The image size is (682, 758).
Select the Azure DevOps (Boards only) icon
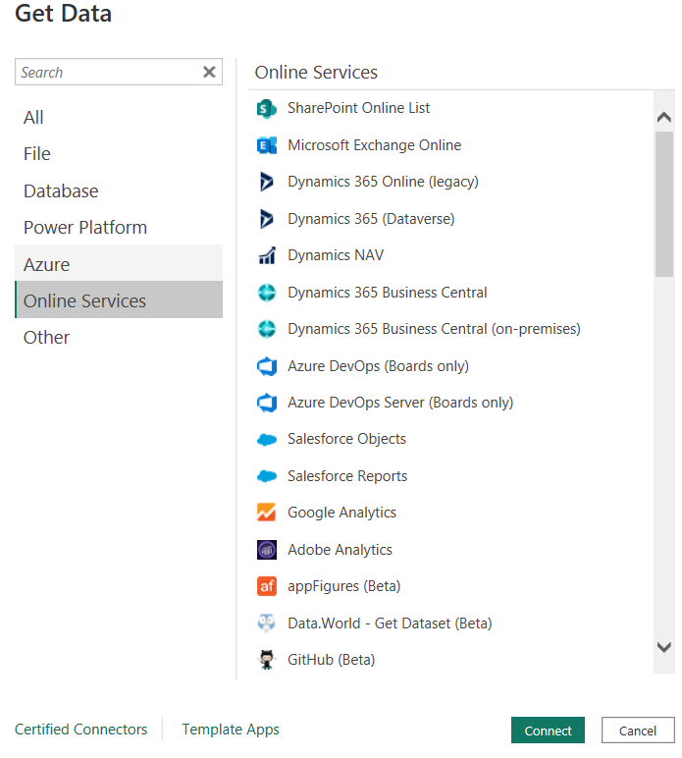(266, 366)
